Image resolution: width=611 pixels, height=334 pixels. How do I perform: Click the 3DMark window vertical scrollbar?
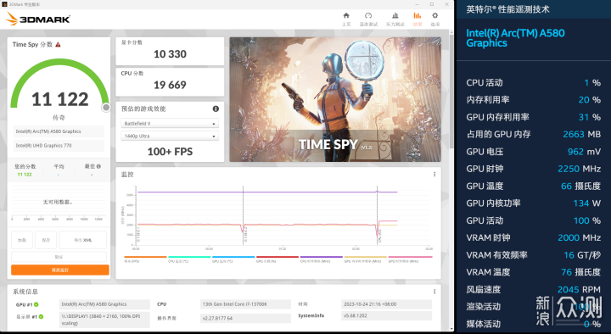(451, 92)
